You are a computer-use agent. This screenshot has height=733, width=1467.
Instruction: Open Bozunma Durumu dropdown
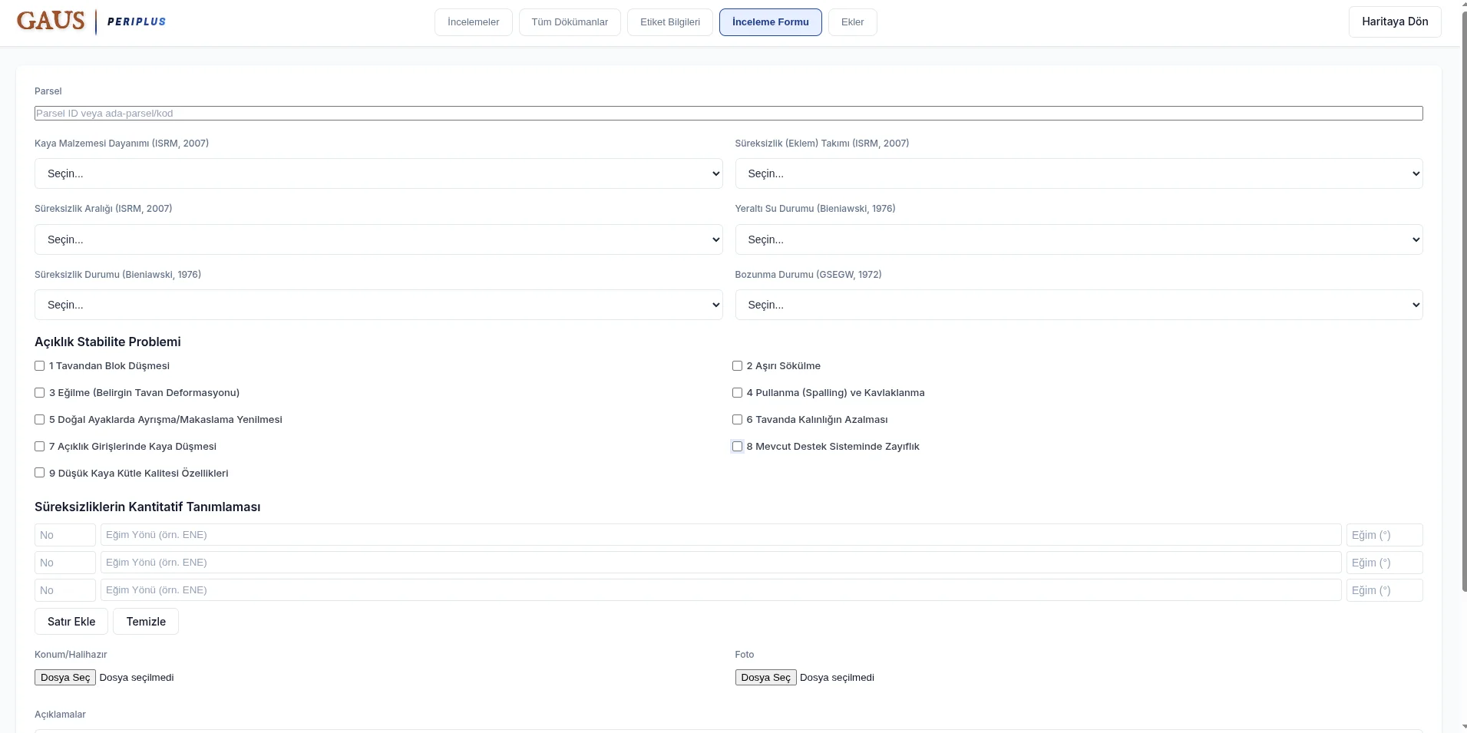pyautogui.click(x=1079, y=305)
